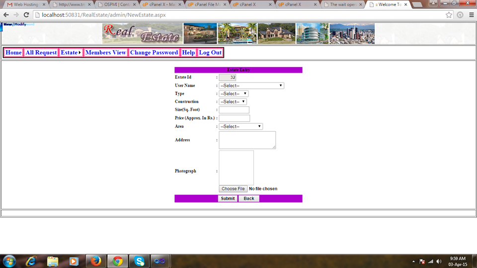
Task: Open the Type select dropdown
Action: point(234,93)
